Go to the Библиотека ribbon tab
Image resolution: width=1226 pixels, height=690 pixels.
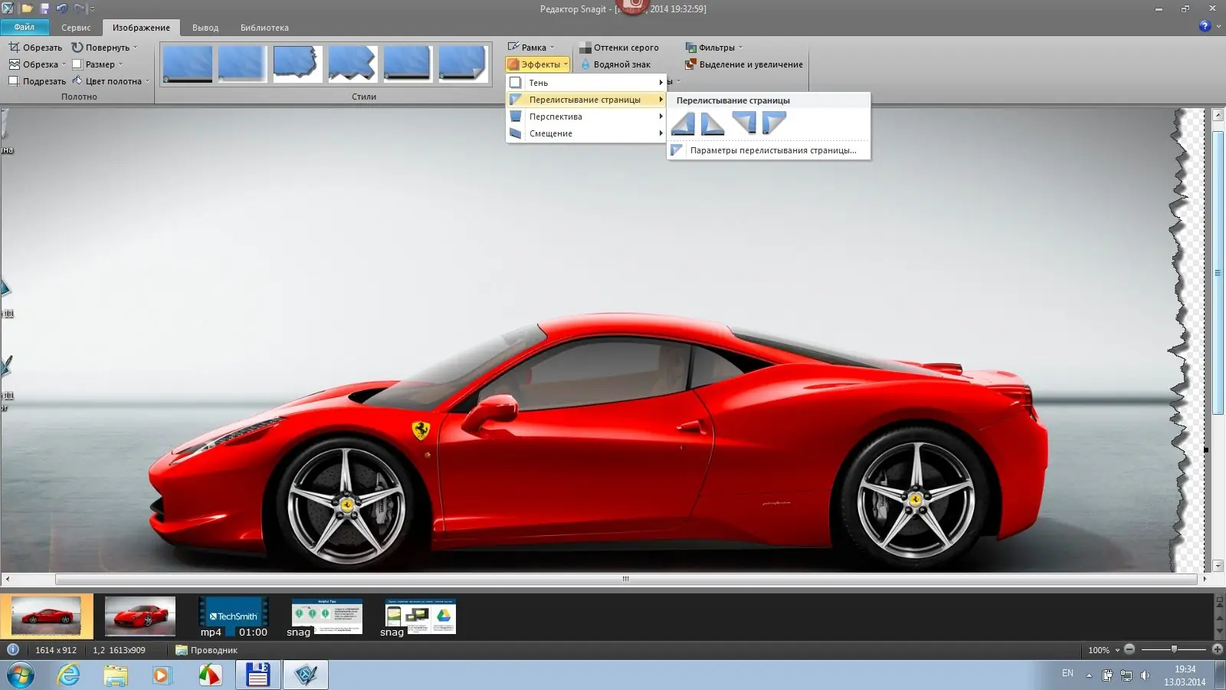click(264, 28)
